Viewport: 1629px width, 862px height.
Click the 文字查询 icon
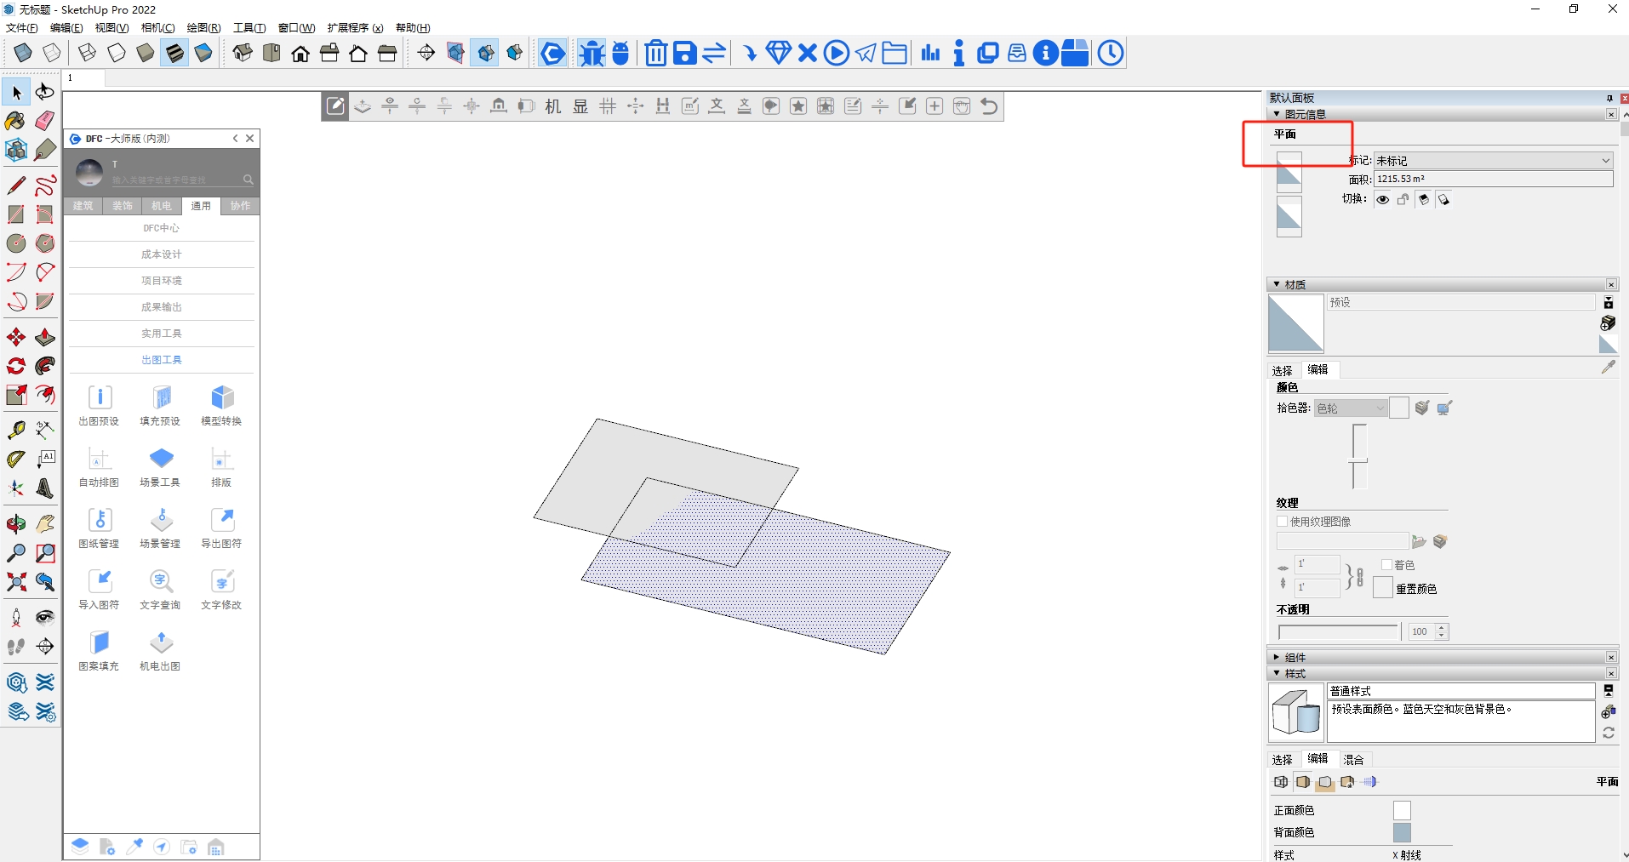[161, 582]
